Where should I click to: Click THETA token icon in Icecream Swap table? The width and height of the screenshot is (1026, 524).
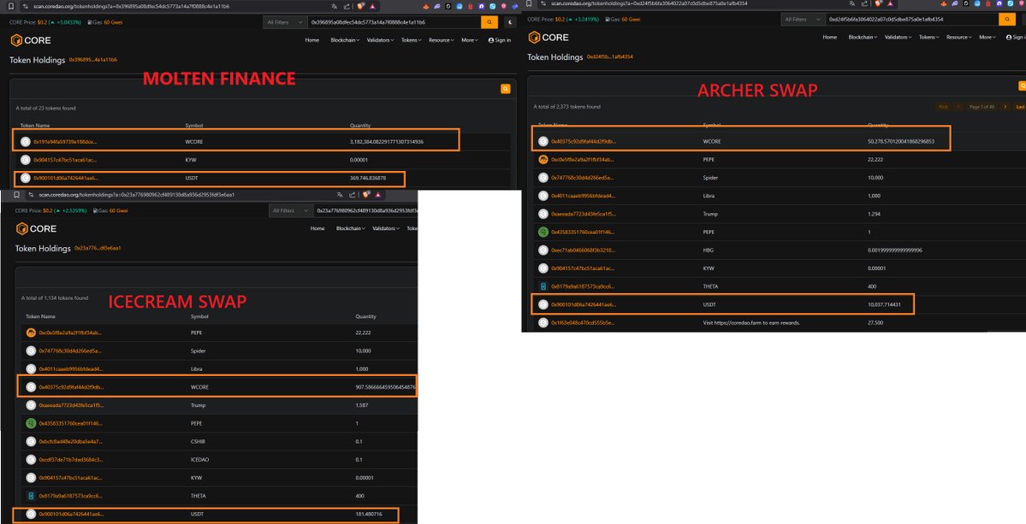[31, 496]
